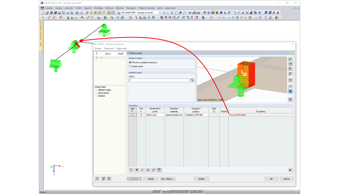Toggle the highlighted render icon beside preview
This screenshot has height=194, width=339.
[290, 91]
